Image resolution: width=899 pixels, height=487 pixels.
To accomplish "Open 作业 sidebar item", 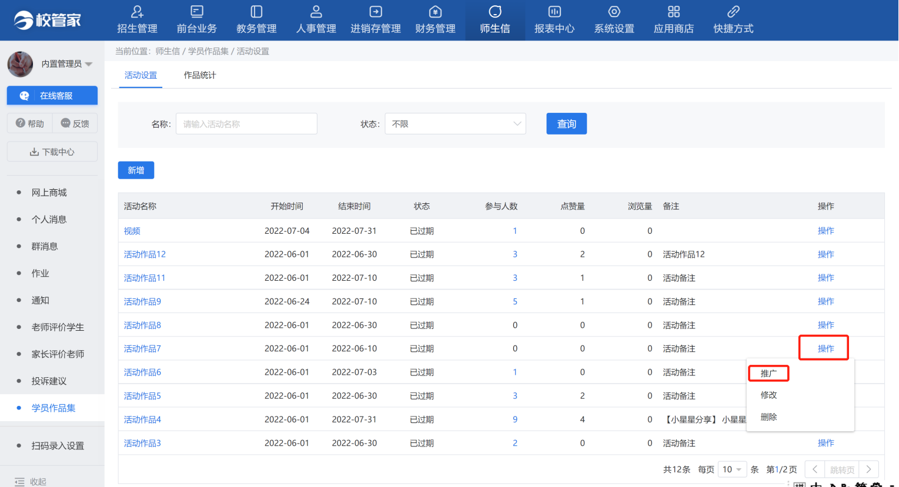I will pos(40,273).
